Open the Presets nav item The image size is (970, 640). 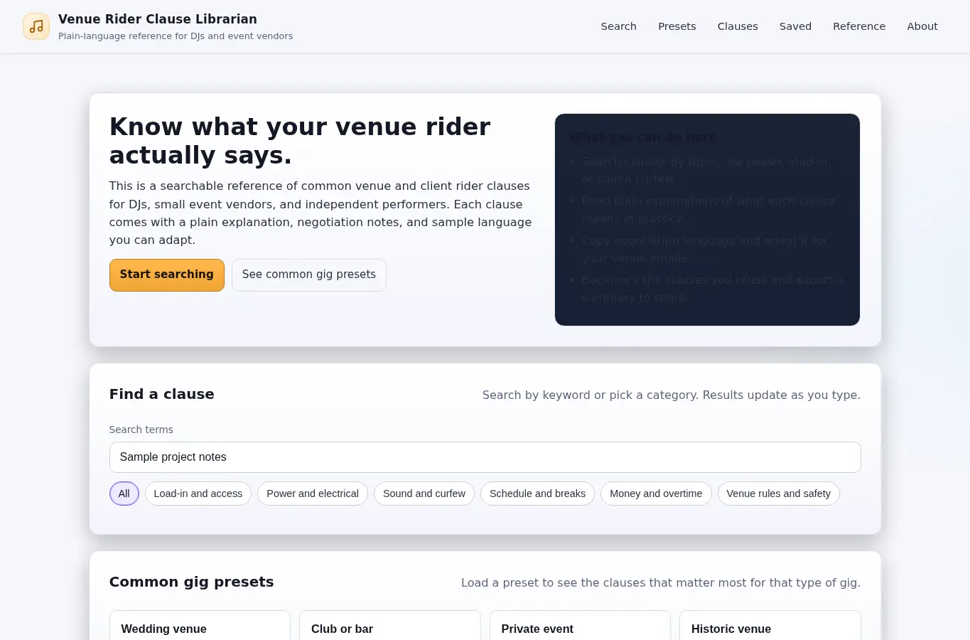677,26
